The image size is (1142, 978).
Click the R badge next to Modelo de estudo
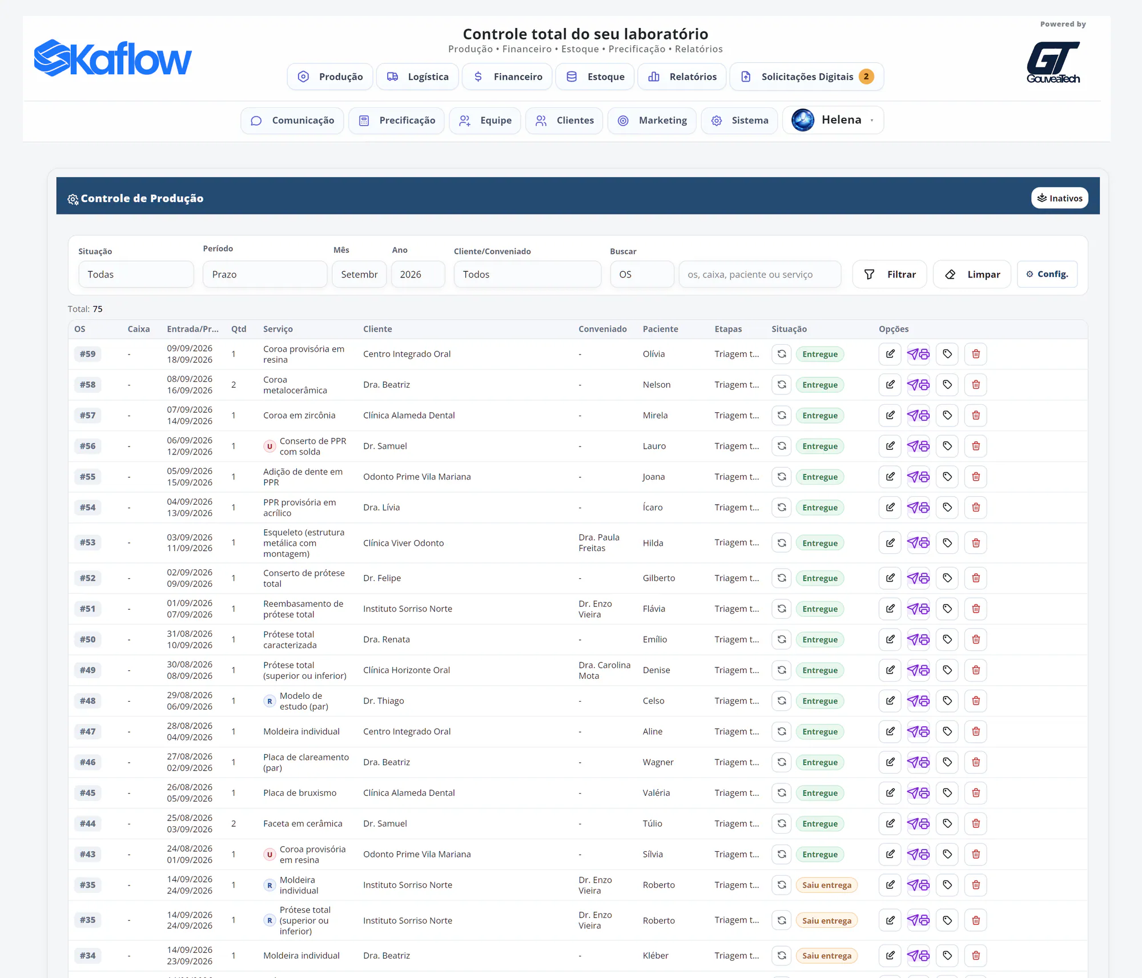(270, 701)
